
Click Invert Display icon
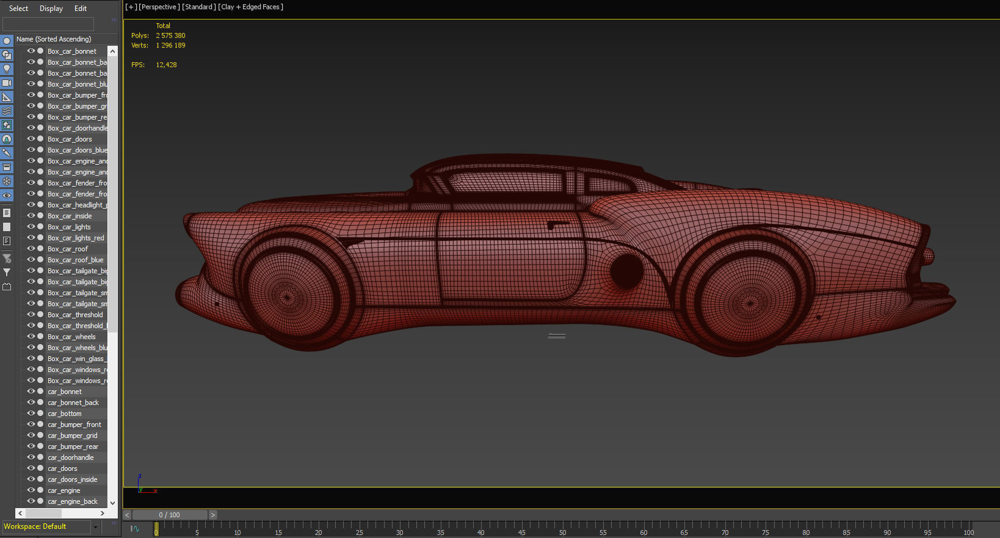[x=7, y=241]
